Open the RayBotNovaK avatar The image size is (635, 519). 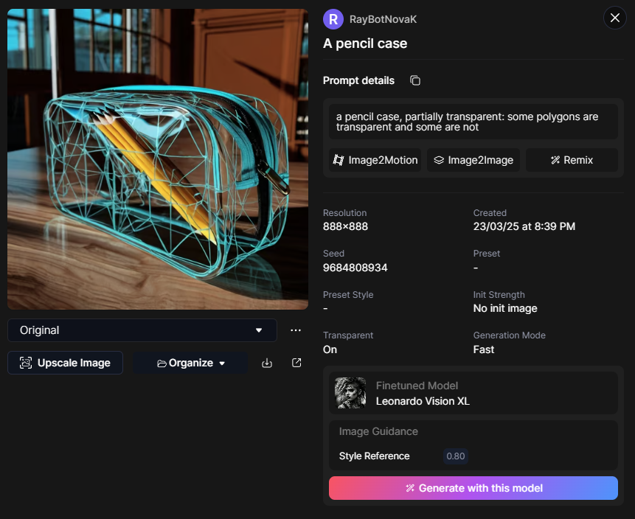[333, 19]
